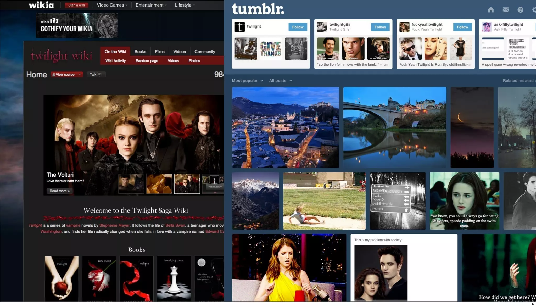The image size is (536, 307).
Task: Expand the View source dropdown arrow
Action: click(x=80, y=74)
